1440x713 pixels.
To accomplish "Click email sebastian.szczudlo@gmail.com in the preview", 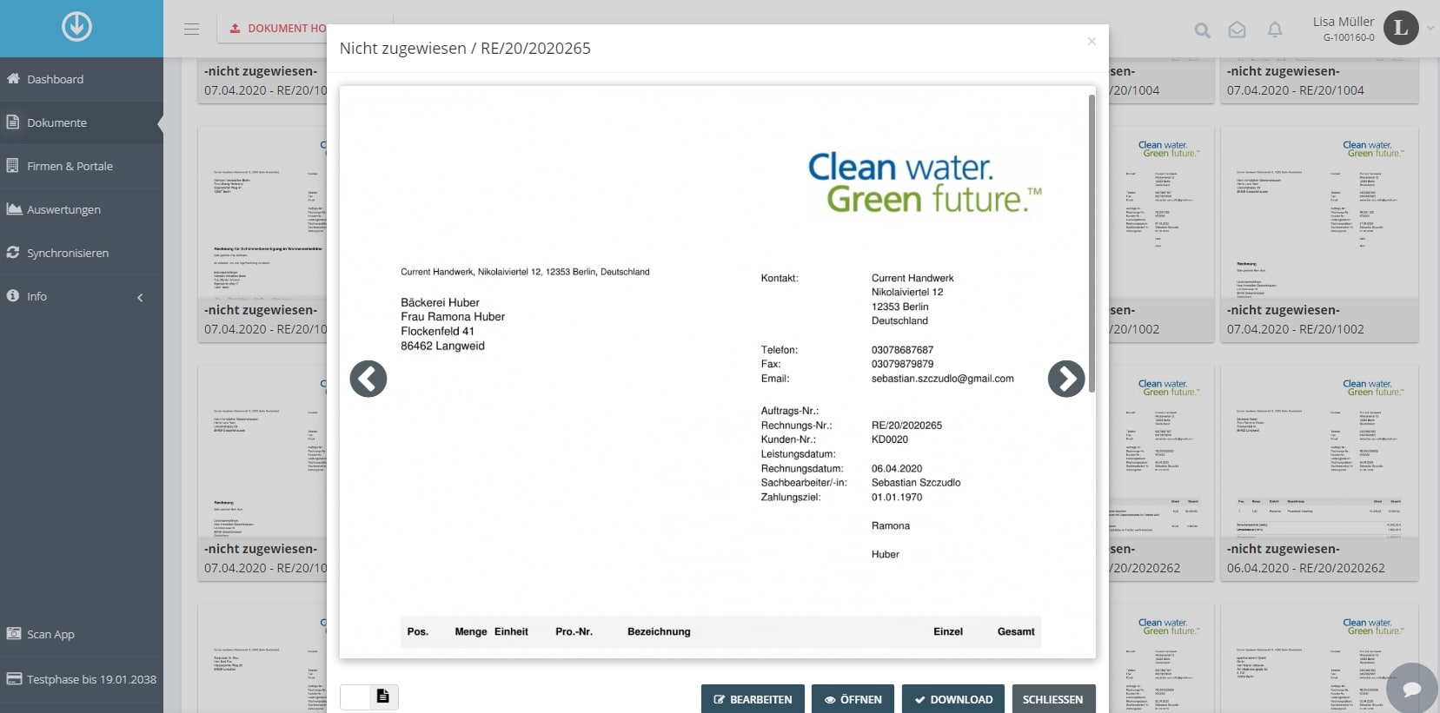I will 943,379.
